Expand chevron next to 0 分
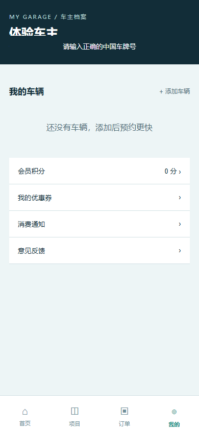The image size is (199, 431). pos(180,172)
